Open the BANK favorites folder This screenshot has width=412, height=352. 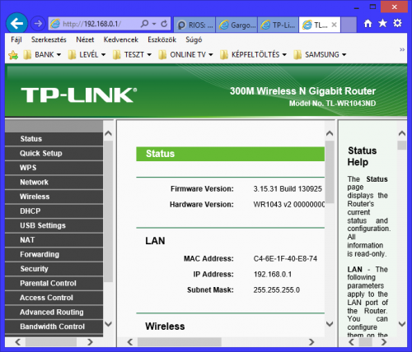(42, 55)
